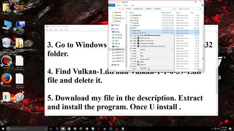Sort by the Name column header
234x131 pixels.
point(132,13)
